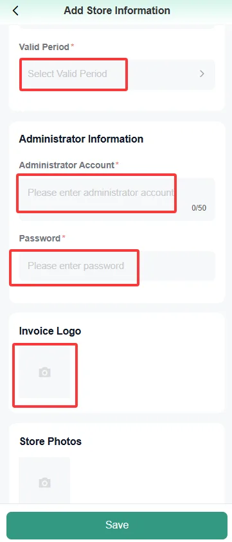
Task: Click the Store Photos upload placeholder
Action: [44, 480]
